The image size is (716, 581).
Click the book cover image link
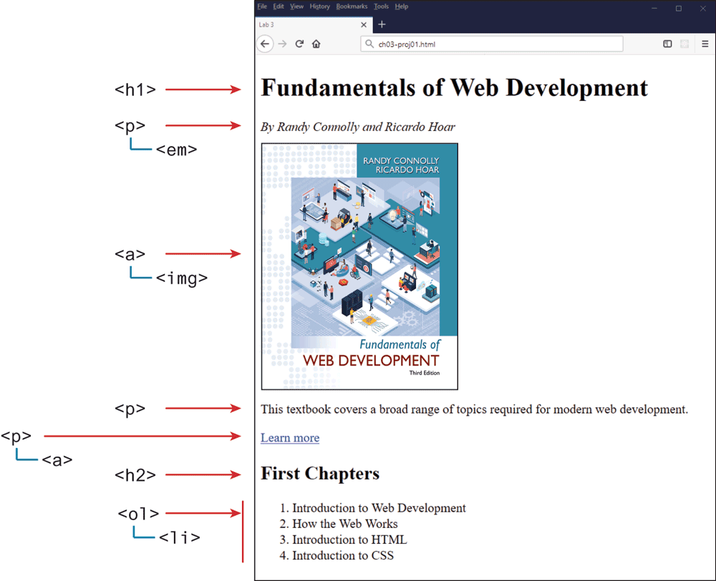(359, 266)
